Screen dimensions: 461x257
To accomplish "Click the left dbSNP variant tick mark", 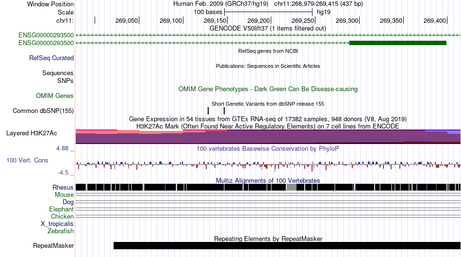I will (x=208, y=111).
